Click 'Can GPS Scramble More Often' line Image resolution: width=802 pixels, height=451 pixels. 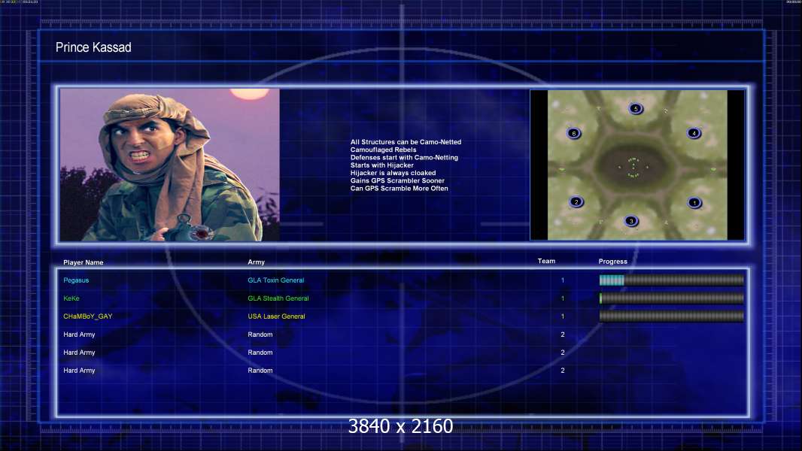point(399,189)
